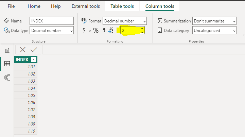Click the Name tag icon

6,20
